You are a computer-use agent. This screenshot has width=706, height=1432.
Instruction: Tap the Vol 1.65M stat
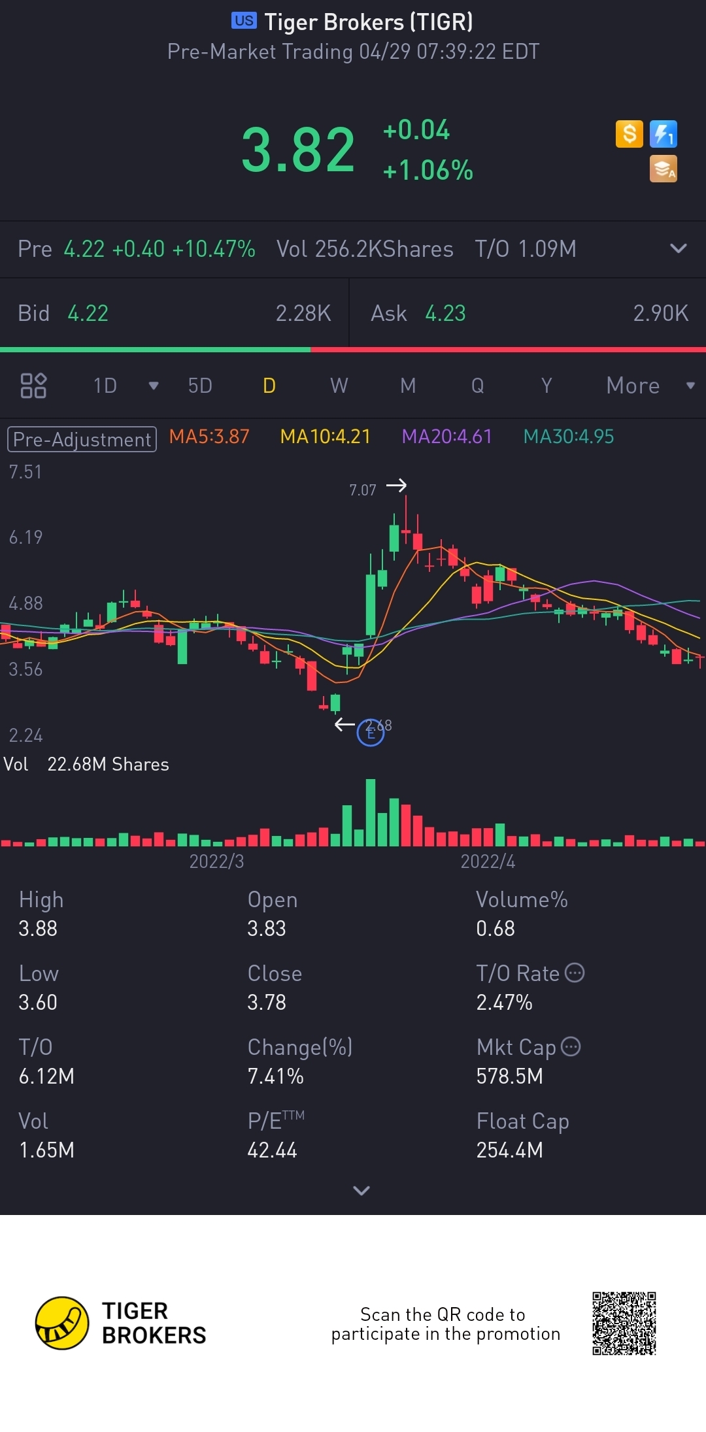[x=46, y=1135]
